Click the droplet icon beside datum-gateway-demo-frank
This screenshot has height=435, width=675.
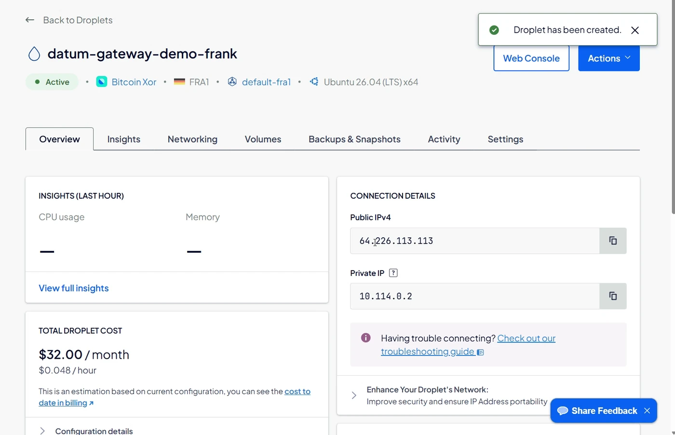click(34, 54)
